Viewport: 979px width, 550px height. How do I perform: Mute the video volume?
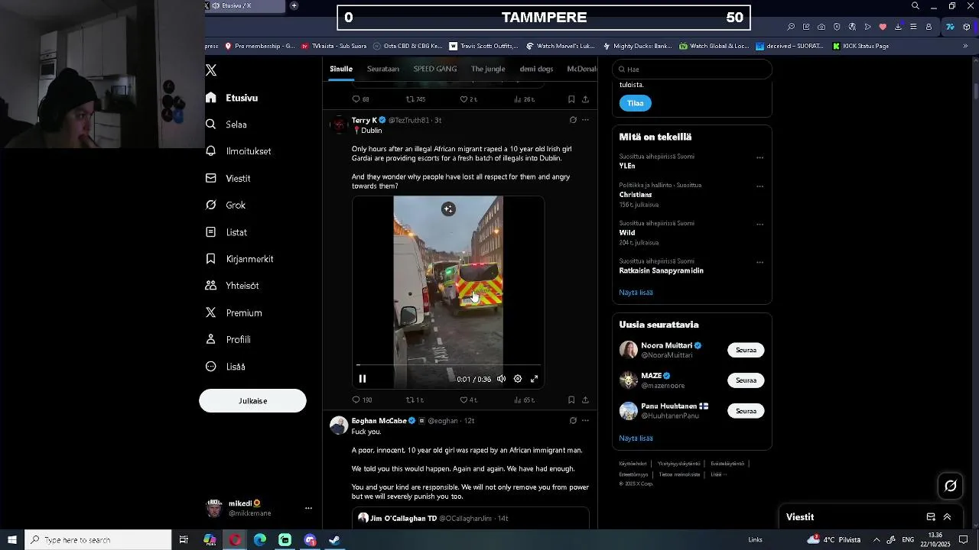click(501, 379)
